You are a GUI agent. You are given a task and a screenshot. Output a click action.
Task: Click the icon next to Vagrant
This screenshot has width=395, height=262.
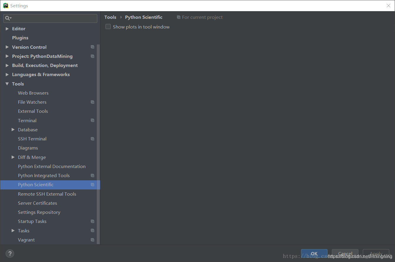[x=92, y=240]
